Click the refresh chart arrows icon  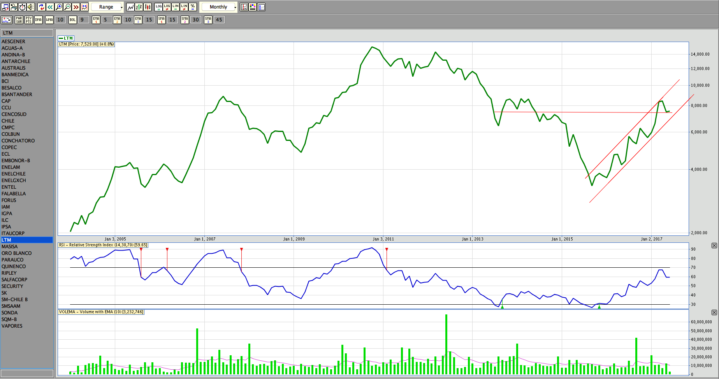coord(42,7)
